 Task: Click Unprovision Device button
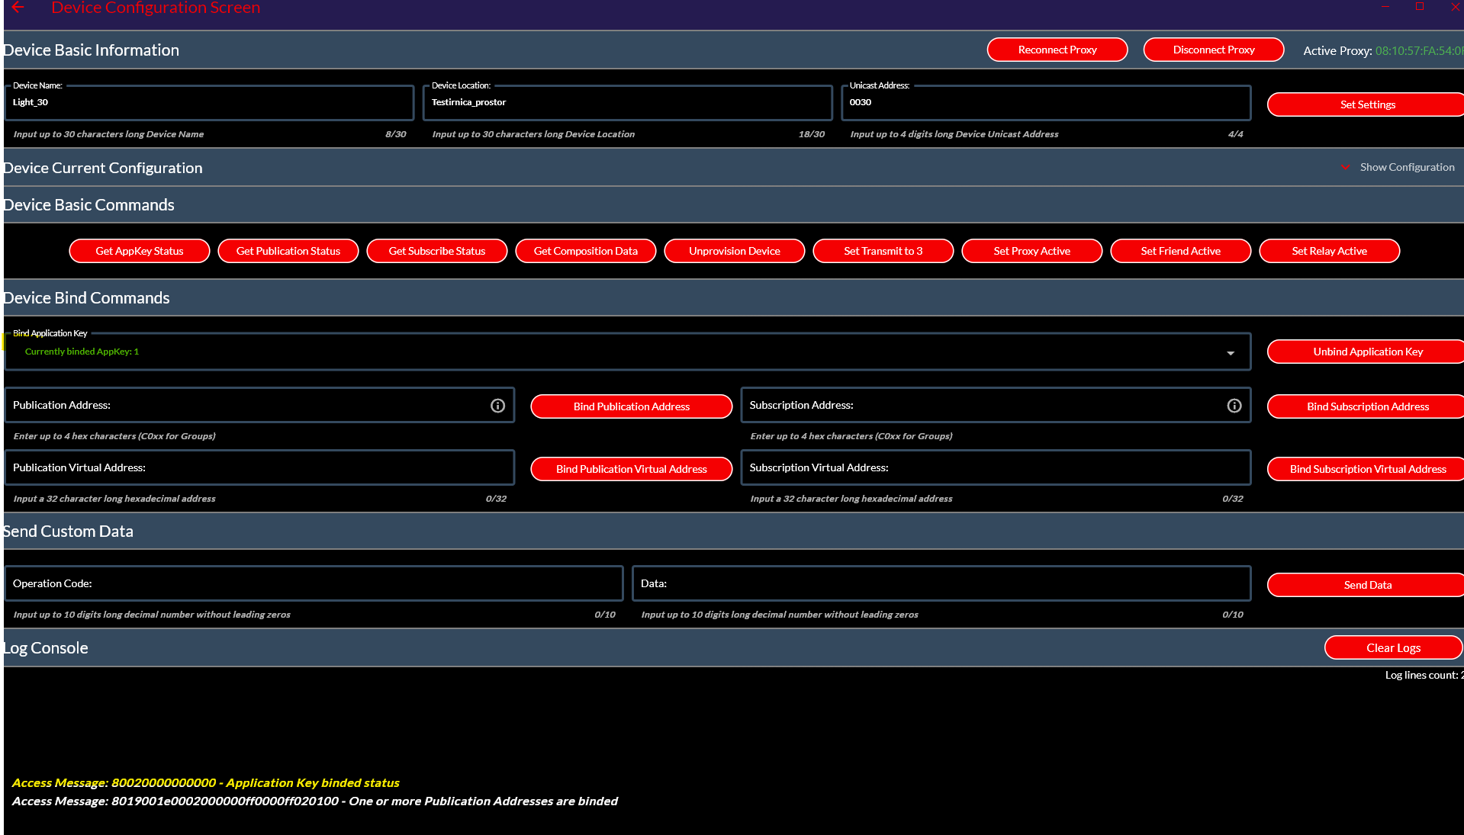734,251
